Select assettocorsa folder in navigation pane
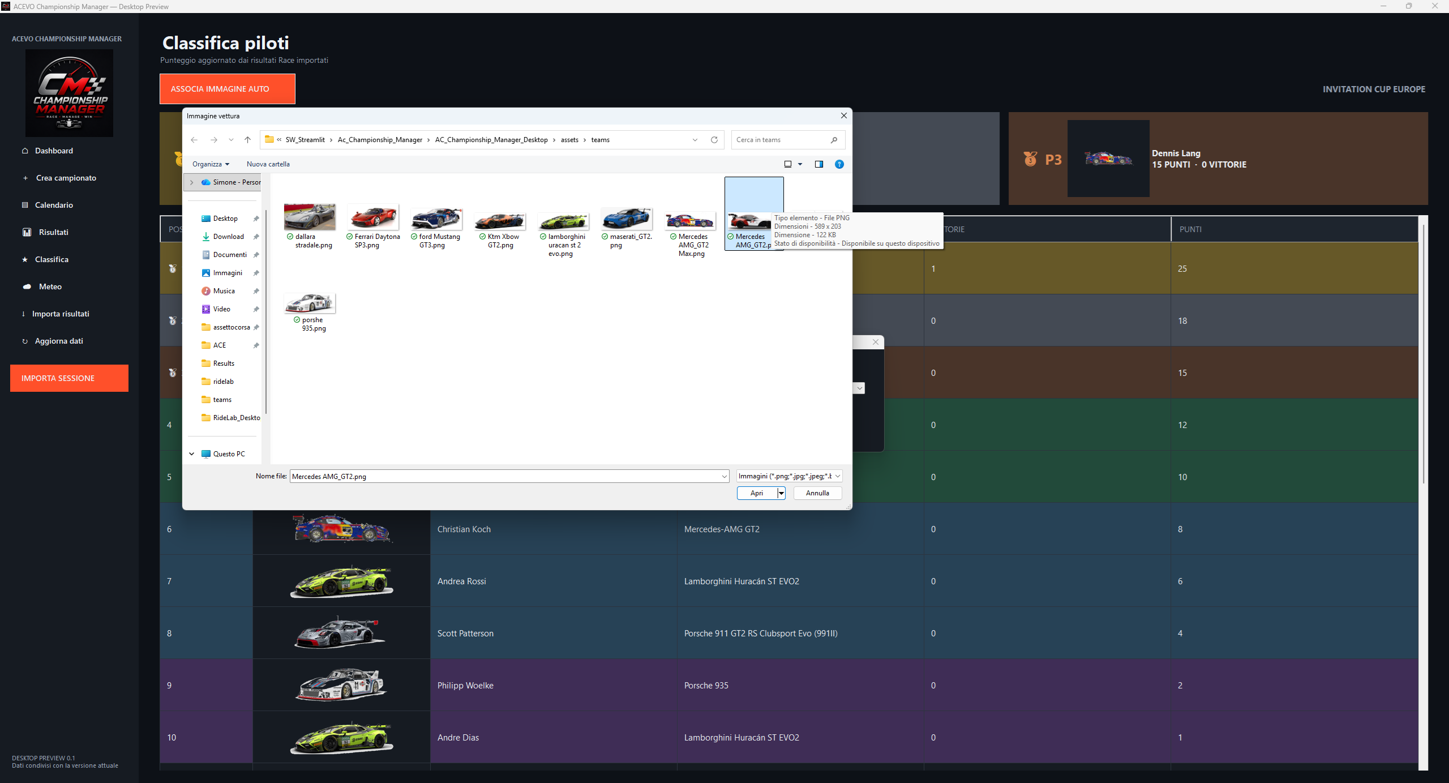Image resolution: width=1449 pixels, height=783 pixels. 231,327
